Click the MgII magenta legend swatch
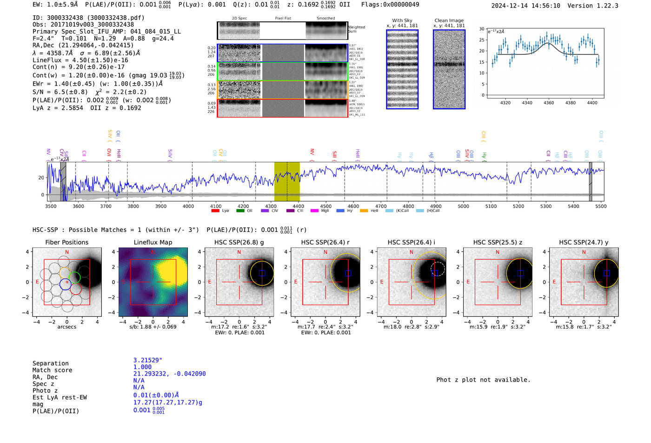The image size is (651, 443). point(315,211)
